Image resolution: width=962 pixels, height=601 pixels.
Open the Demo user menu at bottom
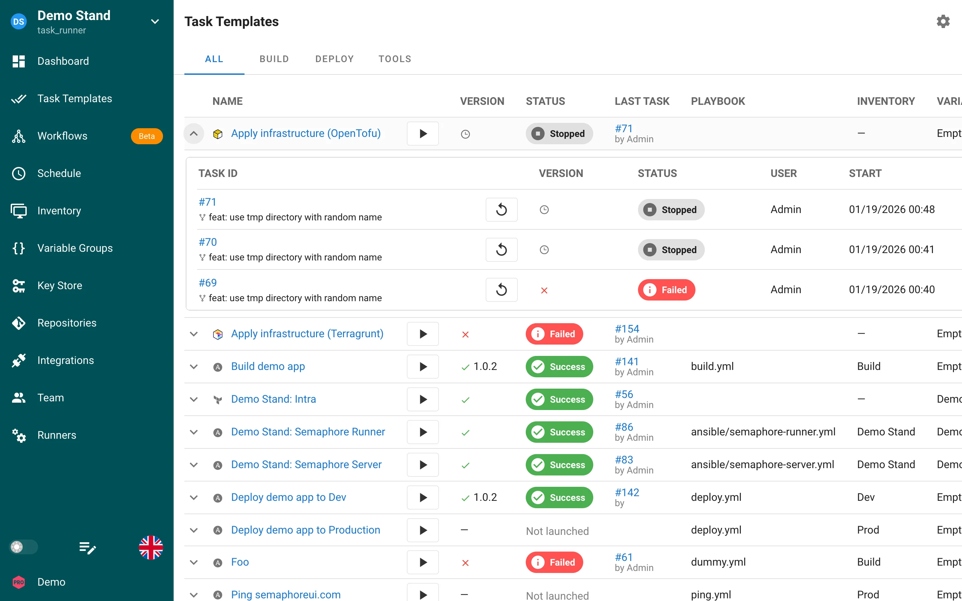(87, 582)
